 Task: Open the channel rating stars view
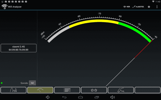94,90
